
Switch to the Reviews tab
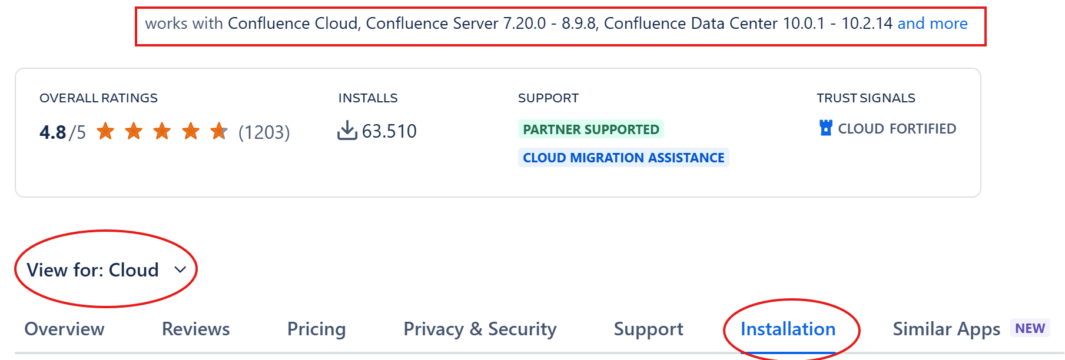[x=195, y=329]
